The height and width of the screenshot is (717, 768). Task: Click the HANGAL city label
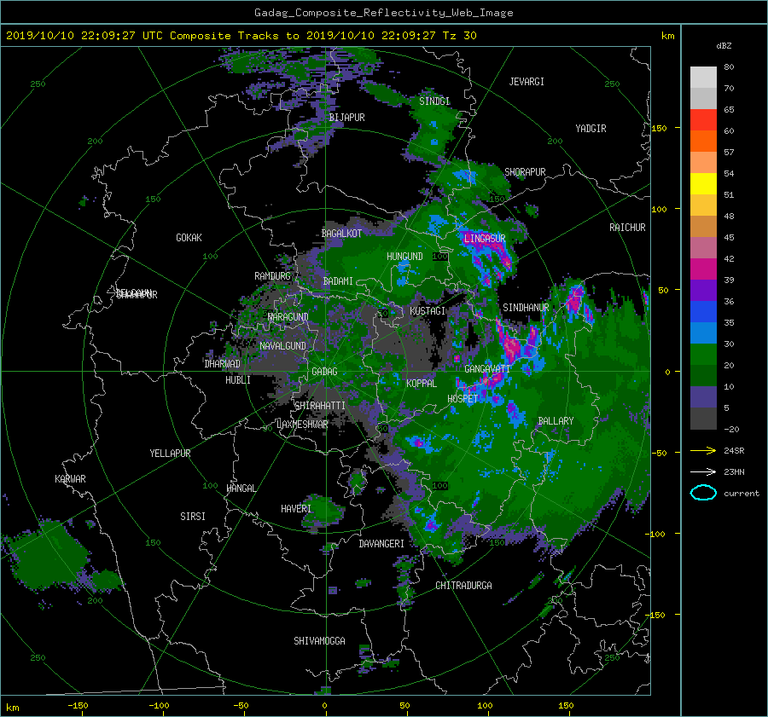[x=241, y=489]
